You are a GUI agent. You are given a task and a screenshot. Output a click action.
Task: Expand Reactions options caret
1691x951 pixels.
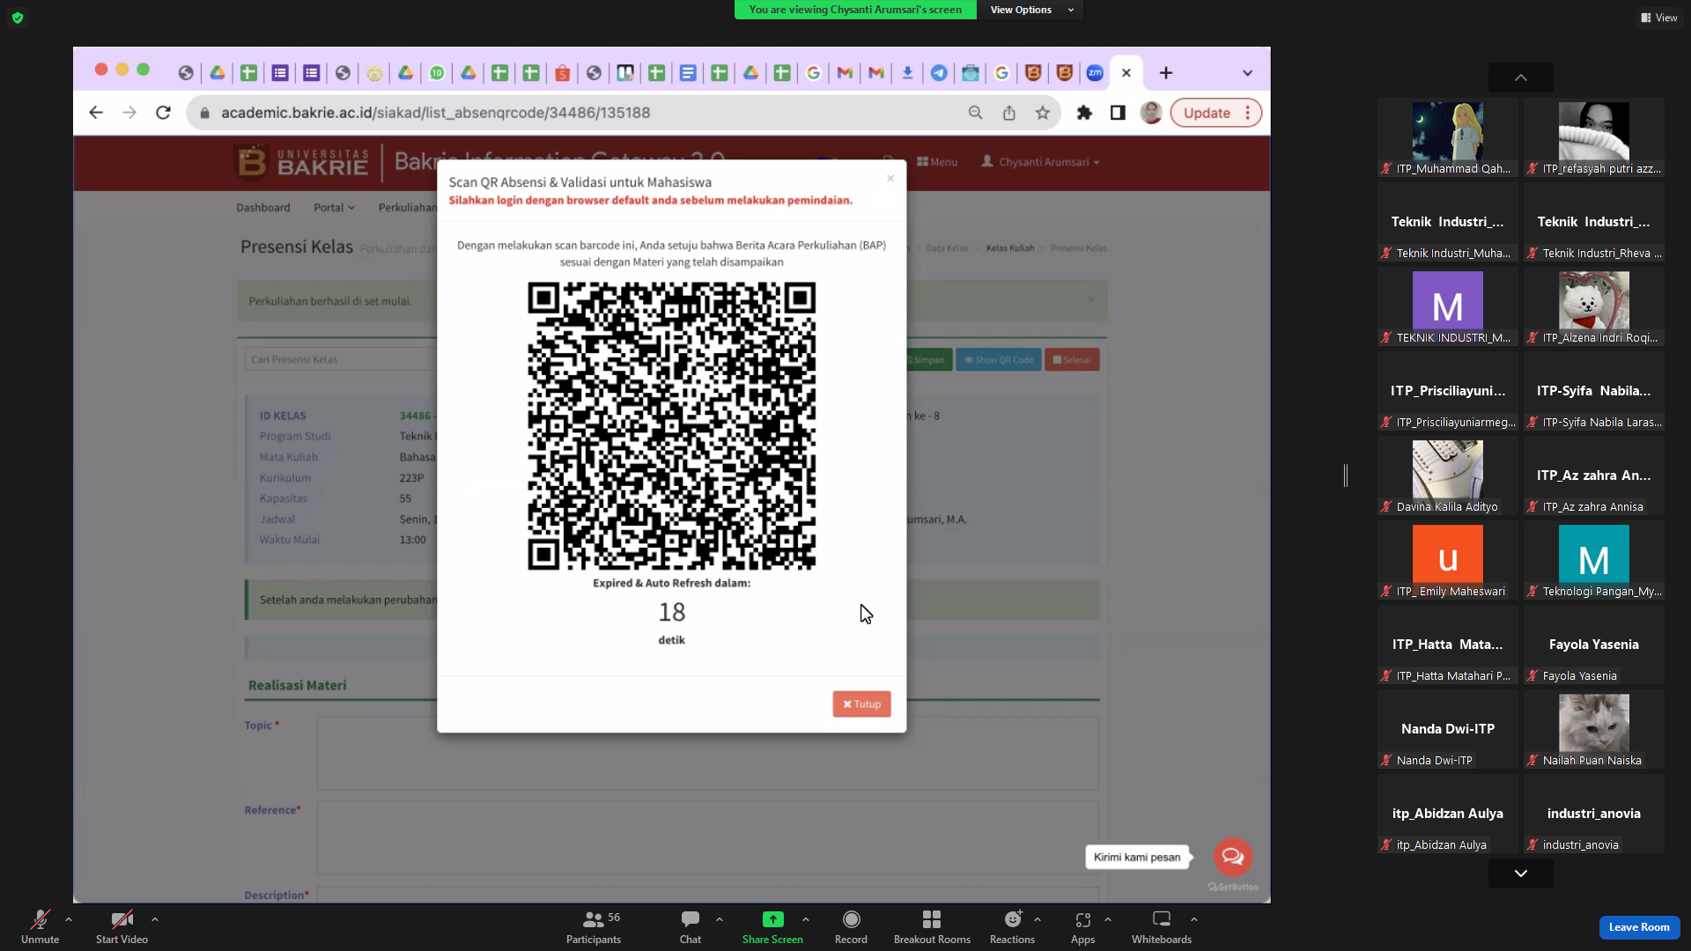click(x=1037, y=919)
